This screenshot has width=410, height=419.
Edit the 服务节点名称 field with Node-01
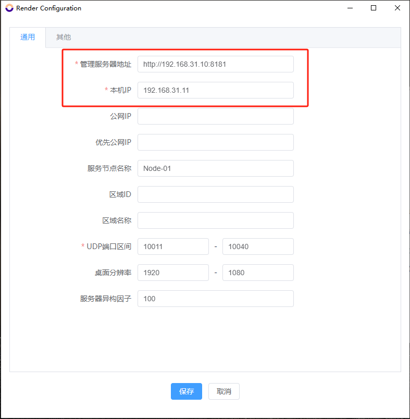coord(215,168)
